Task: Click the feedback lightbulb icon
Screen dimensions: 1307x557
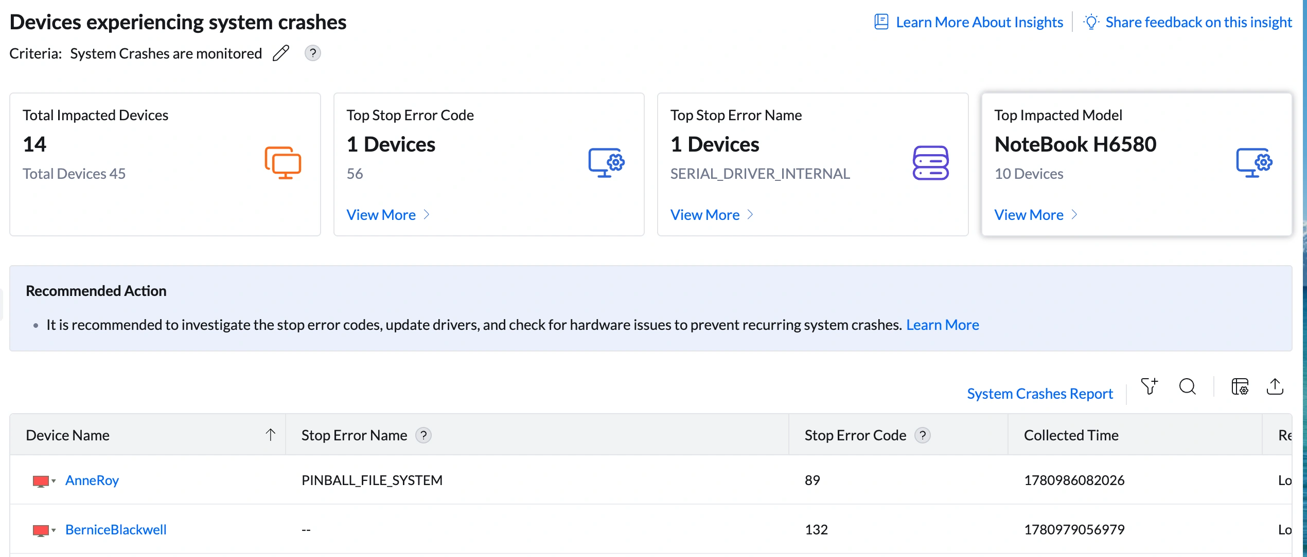Action: [x=1091, y=22]
